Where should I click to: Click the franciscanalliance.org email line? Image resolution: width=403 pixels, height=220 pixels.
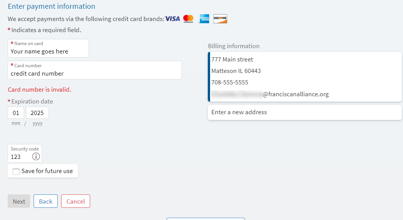coord(295,94)
